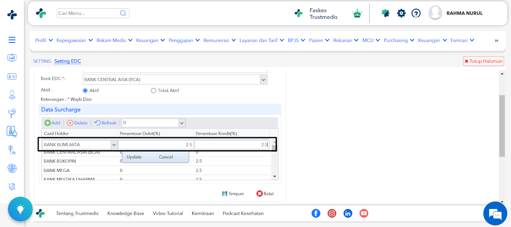This screenshot has width=511, height=227.
Task: Open the BPJS menu
Action: tap(296, 40)
